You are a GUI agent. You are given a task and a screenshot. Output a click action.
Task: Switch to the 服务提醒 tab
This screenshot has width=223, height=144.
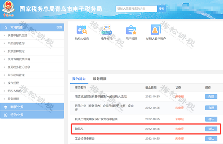tap(100, 79)
